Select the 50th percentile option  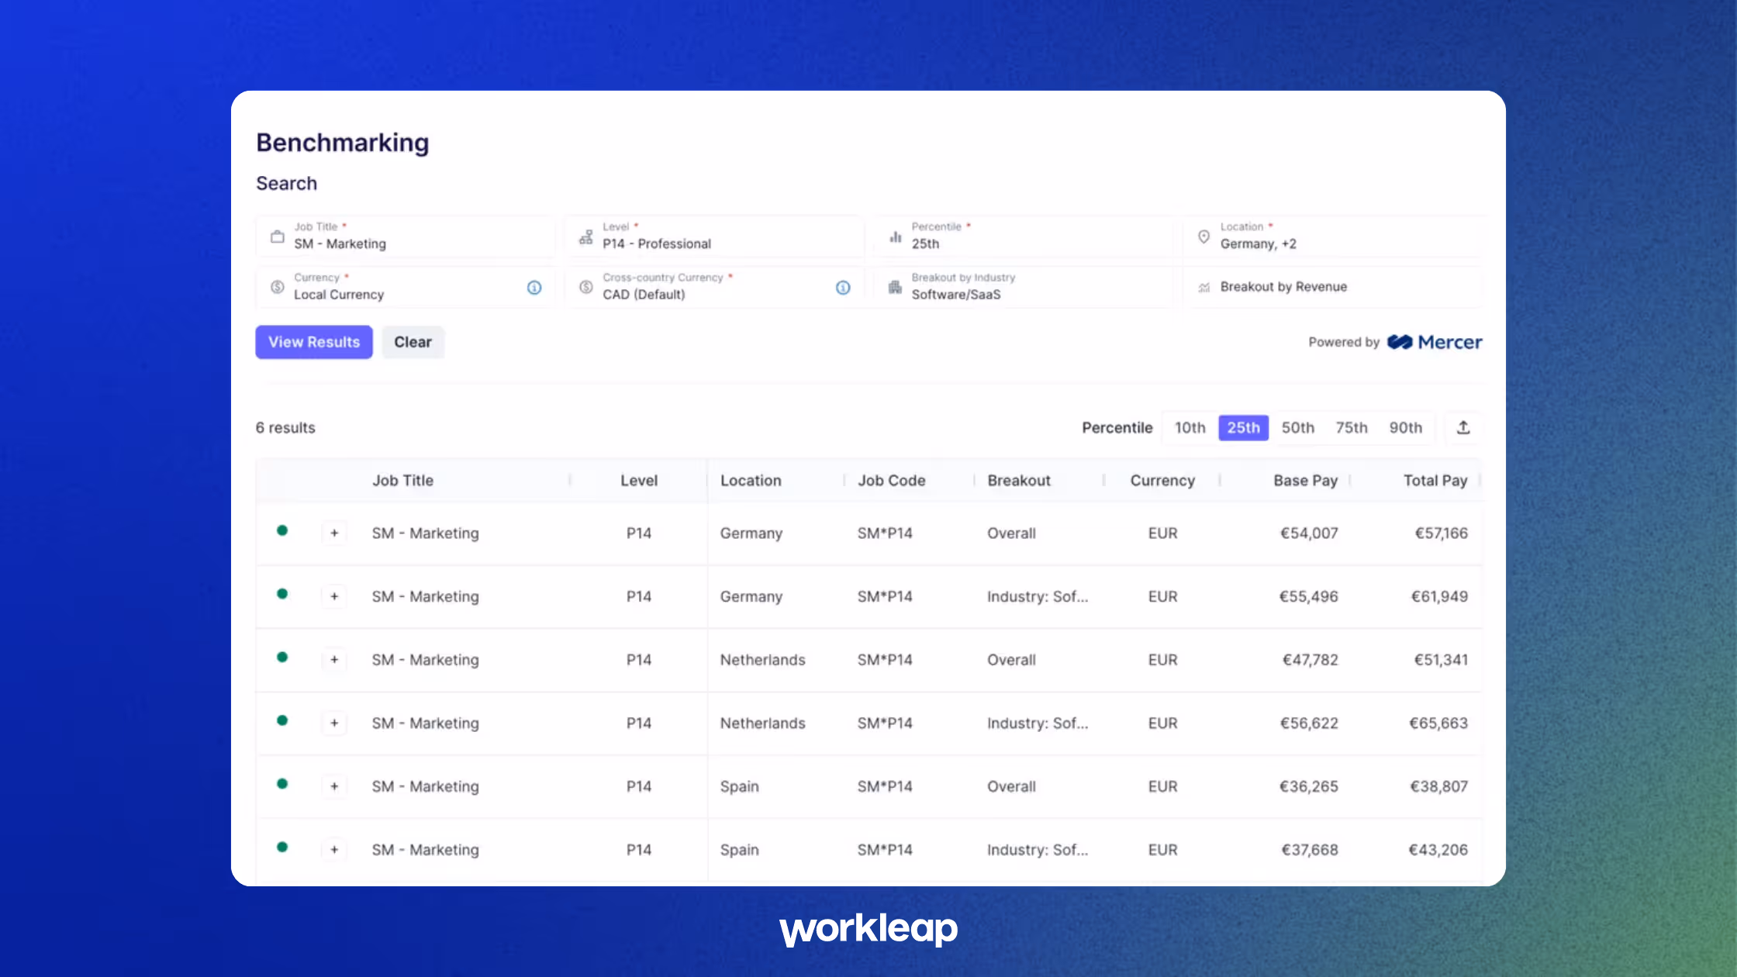point(1297,427)
